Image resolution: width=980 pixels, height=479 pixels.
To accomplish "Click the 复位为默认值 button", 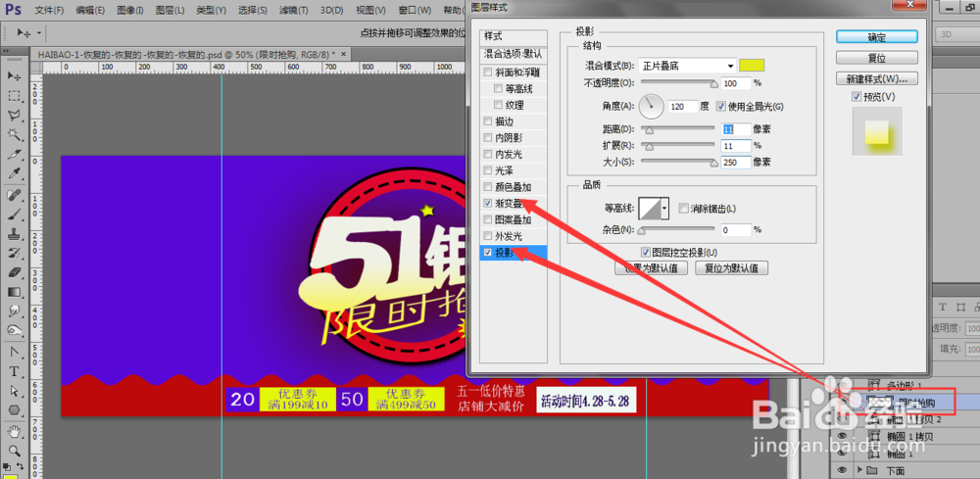I will 731,268.
